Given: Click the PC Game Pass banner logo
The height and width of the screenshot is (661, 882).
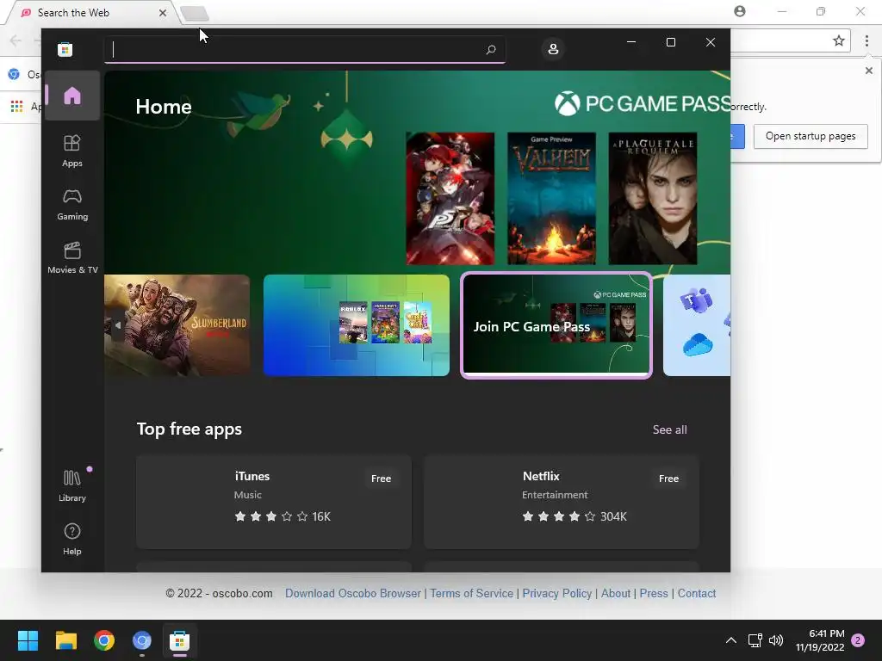Looking at the screenshot, I should [642, 104].
